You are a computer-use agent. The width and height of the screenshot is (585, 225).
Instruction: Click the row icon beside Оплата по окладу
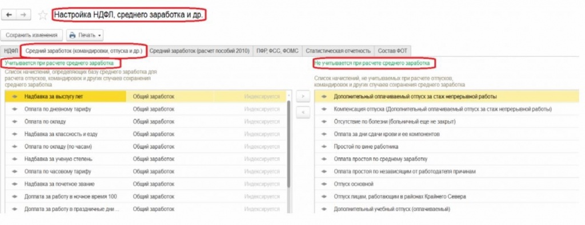15,121
